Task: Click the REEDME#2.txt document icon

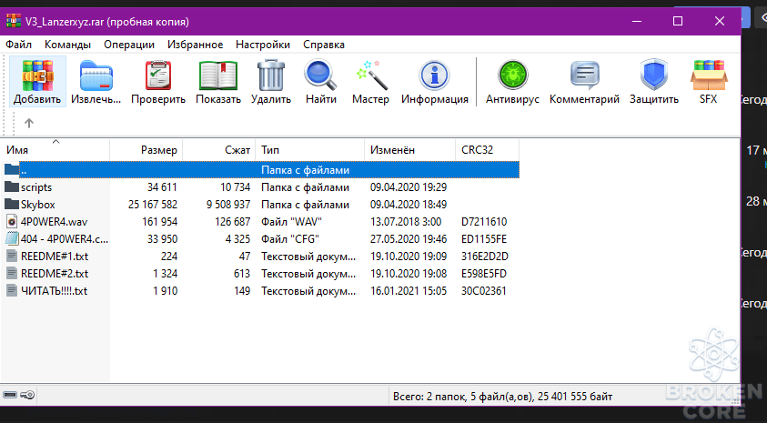Action: point(12,274)
